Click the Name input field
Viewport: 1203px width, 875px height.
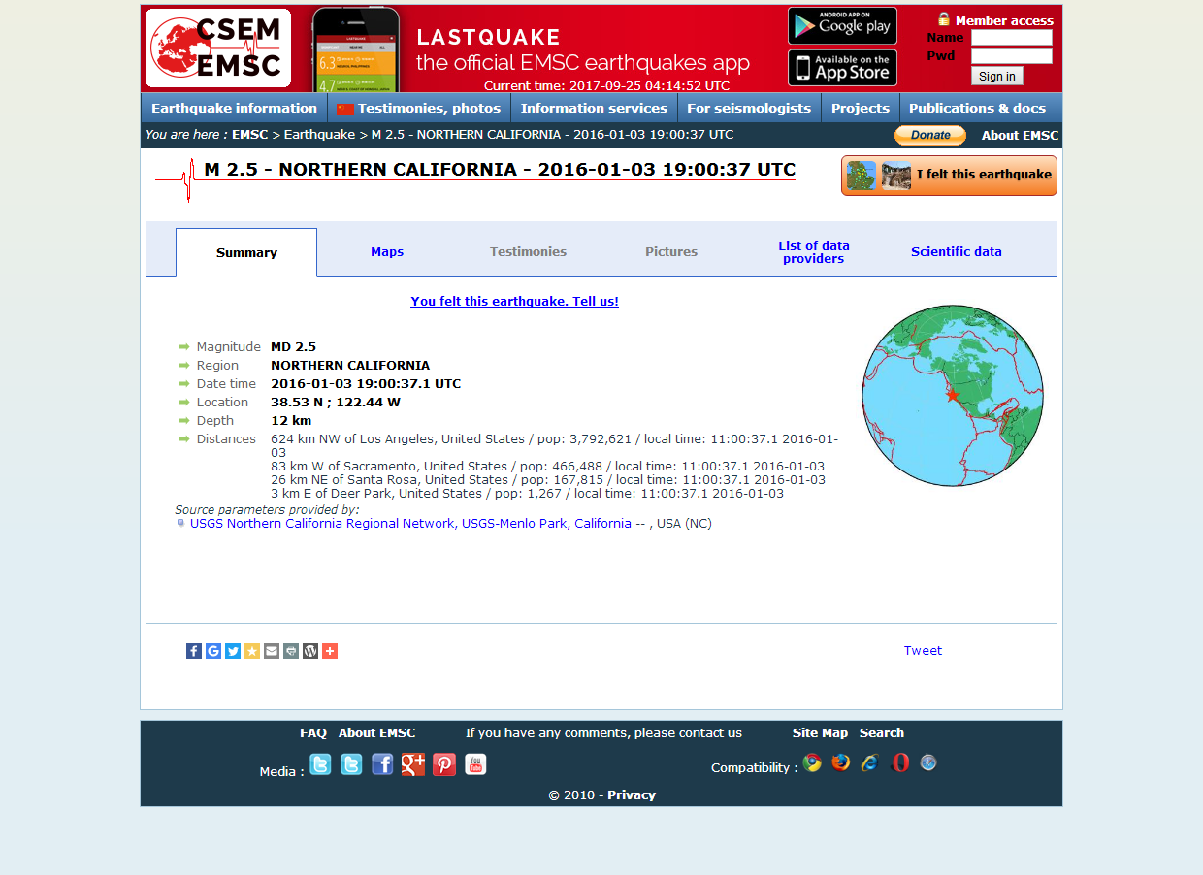tap(1012, 38)
